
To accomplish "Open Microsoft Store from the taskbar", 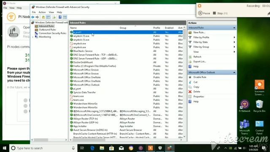I will [x=111, y=148].
